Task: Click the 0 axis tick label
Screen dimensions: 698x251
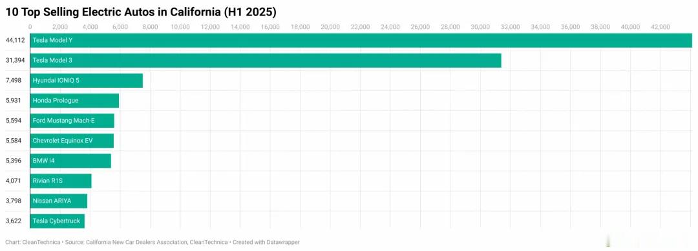Action: pyautogui.click(x=30, y=26)
